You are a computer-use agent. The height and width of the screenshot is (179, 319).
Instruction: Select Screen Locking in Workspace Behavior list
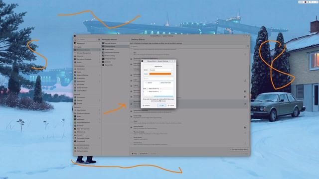115,56
